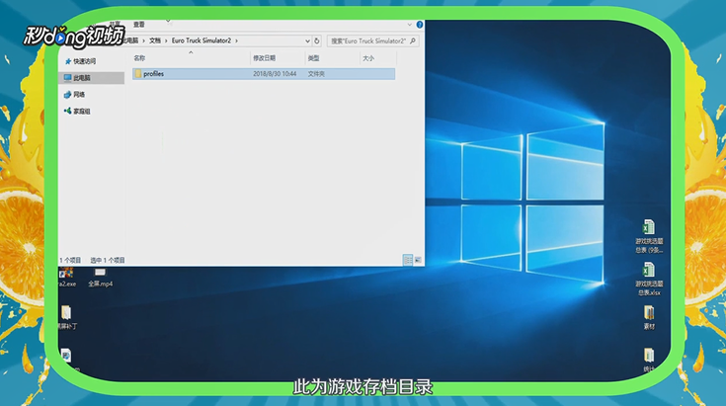Screen dimensions: 726x406
Task: Open 家庭组 in the navigation pane
Action: click(x=77, y=111)
